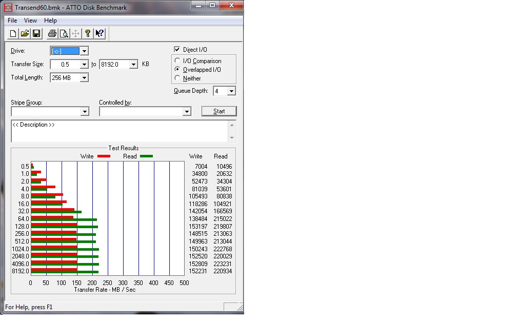Screen dimensions: 517x323
Task: Open Print Preview toolbar icon
Action: pyautogui.click(x=64, y=34)
